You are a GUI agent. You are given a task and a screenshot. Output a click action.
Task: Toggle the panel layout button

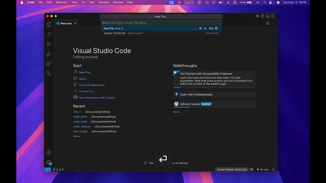tap(268, 16)
